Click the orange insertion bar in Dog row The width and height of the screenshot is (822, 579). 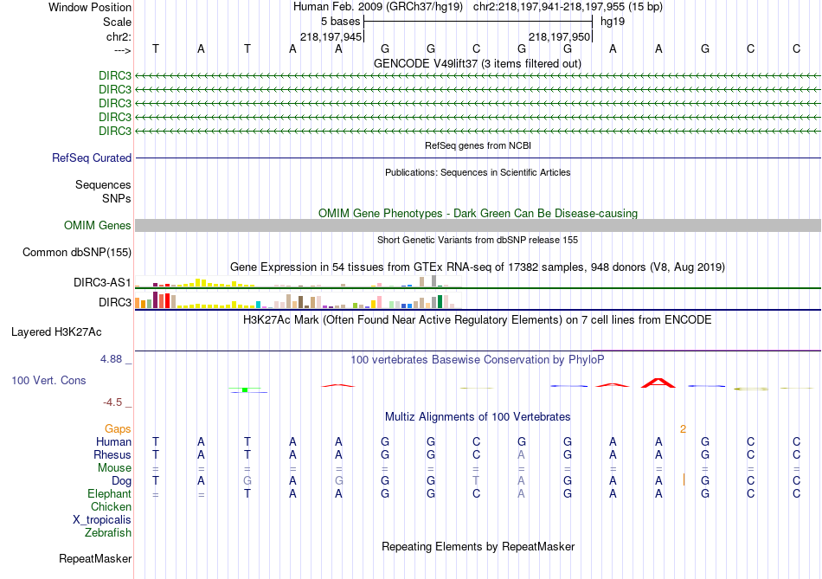pos(684,479)
